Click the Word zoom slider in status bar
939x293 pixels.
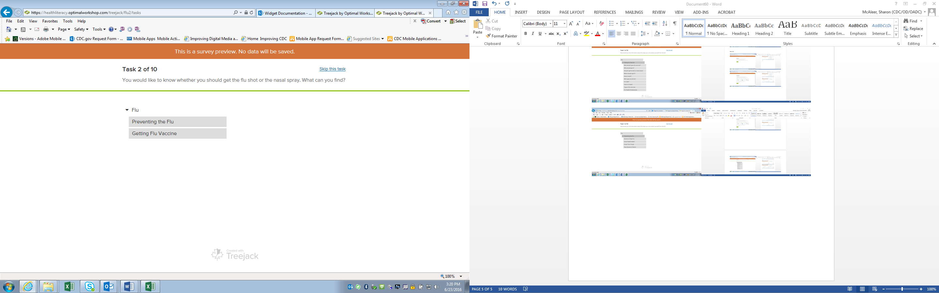[902, 289]
